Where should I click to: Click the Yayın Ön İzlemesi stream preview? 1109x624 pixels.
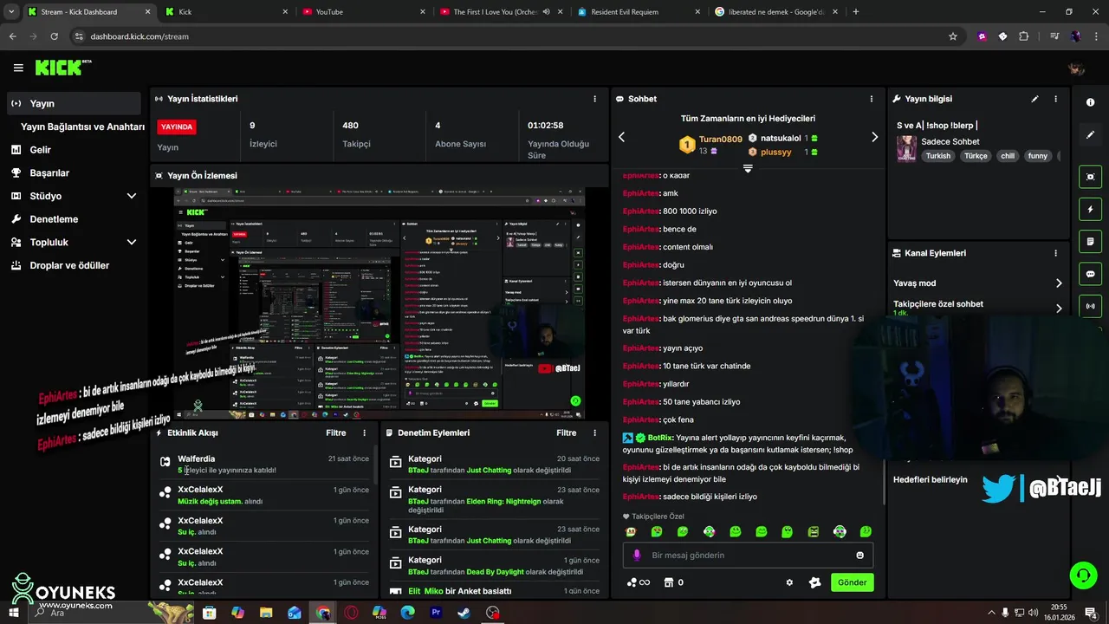pyautogui.click(x=379, y=303)
